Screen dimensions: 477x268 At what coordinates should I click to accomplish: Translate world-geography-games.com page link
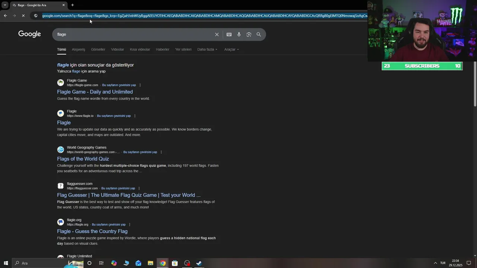pyautogui.click(x=140, y=152)
